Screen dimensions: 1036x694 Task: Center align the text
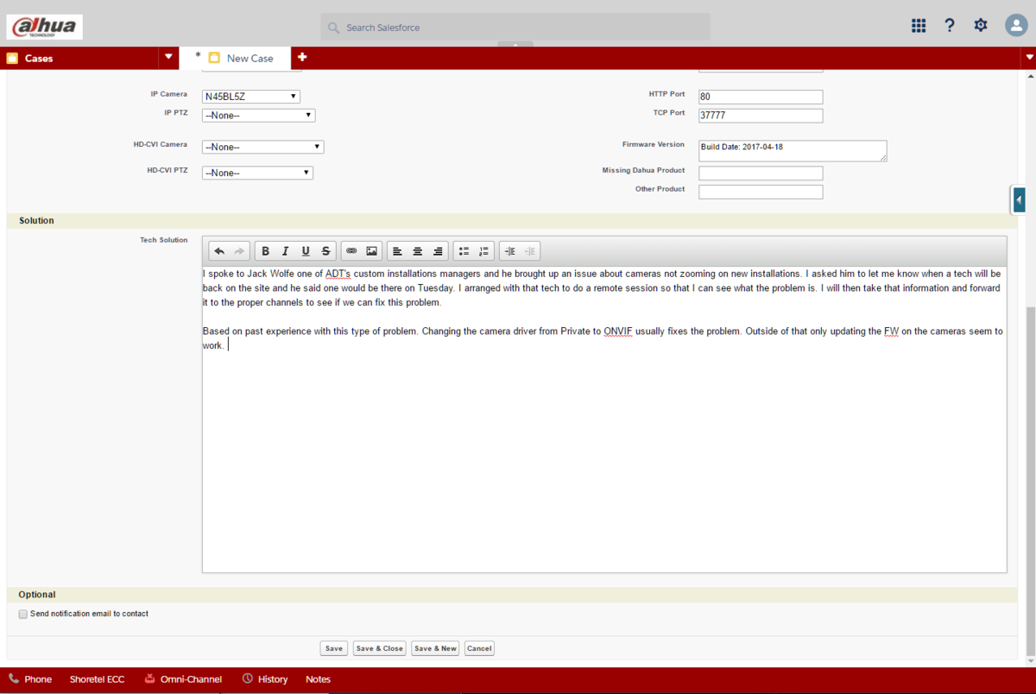point(418,251)
